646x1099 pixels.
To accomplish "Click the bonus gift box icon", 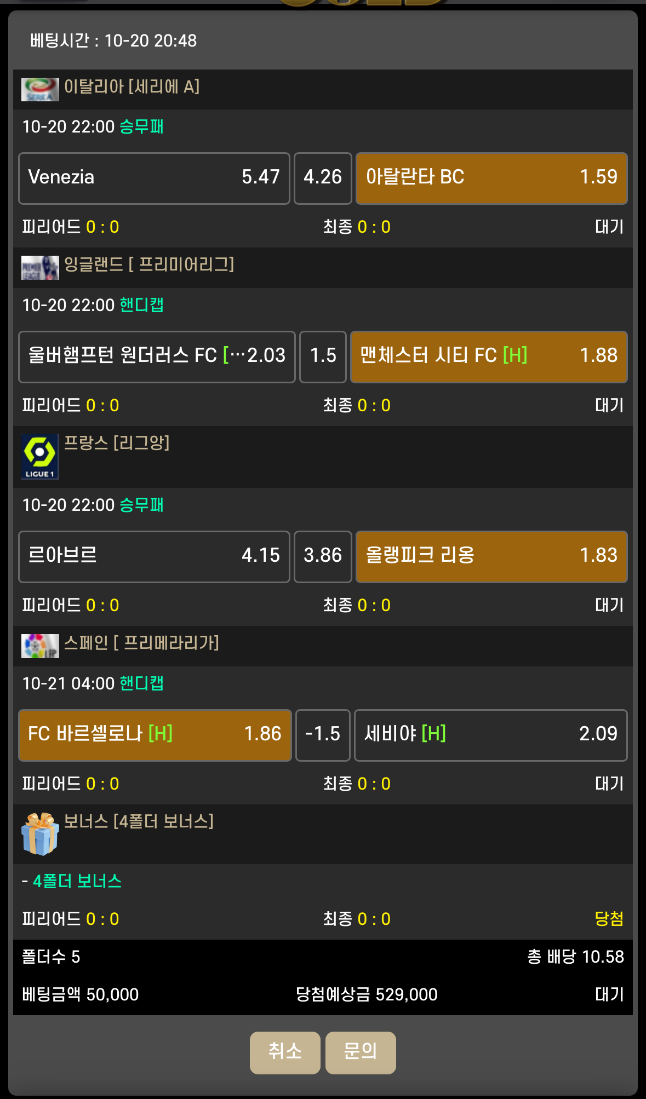I will pos(39,834).
